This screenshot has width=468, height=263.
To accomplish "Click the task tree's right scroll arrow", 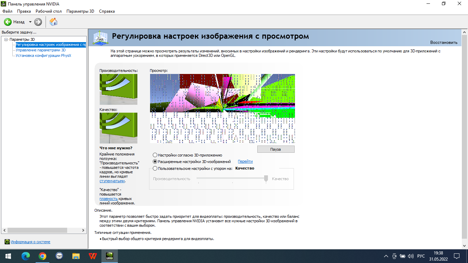I will click(84, 230).
